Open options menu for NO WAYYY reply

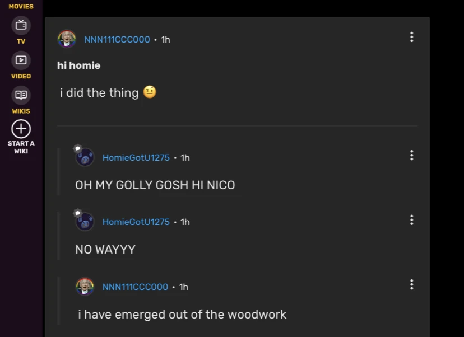click(412, 220)
